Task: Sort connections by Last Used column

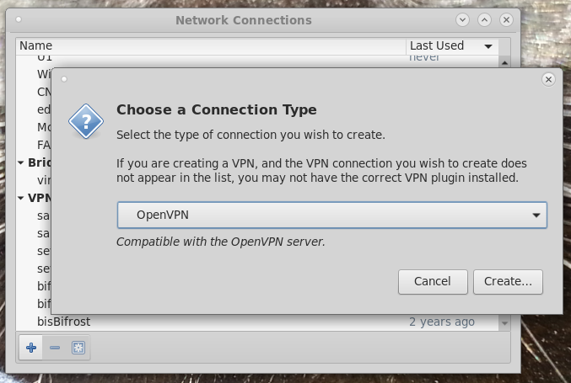Action: (x=452, y=45)
